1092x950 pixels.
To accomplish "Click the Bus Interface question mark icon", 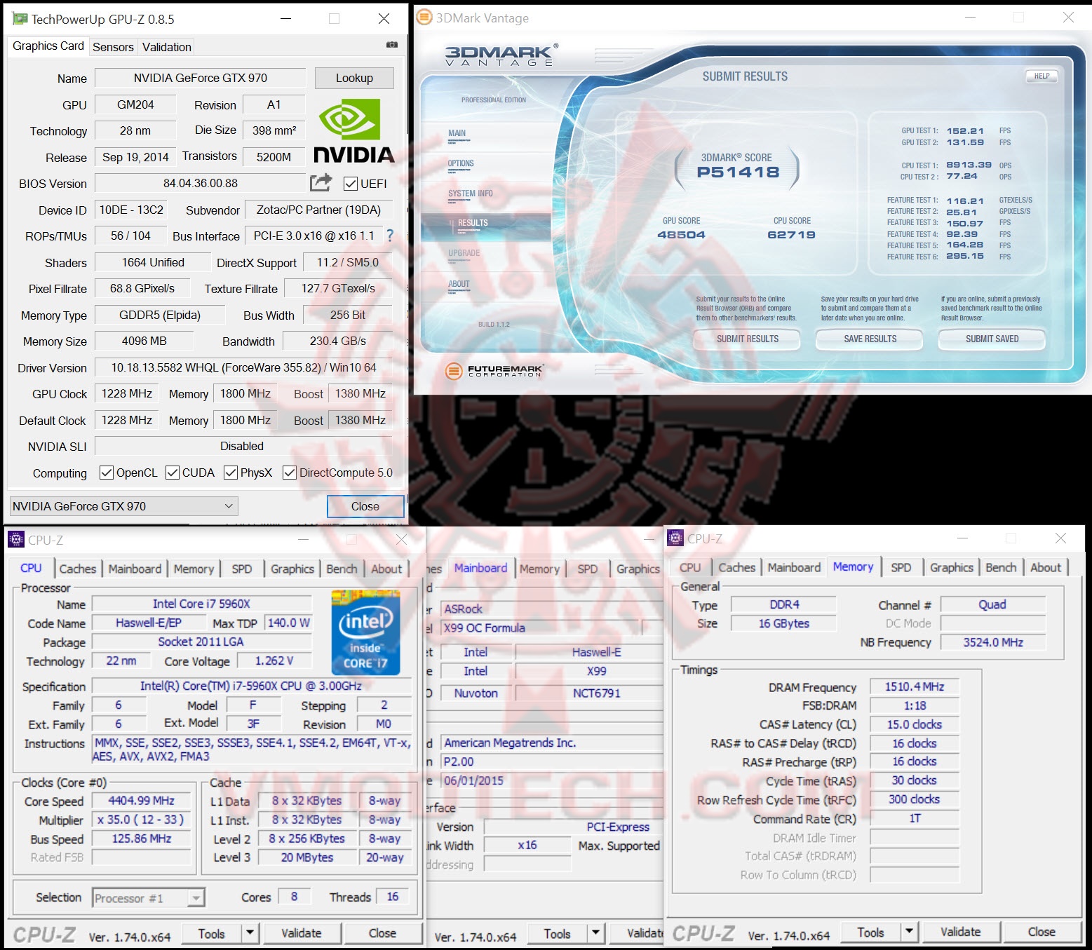I will (390, 236).
